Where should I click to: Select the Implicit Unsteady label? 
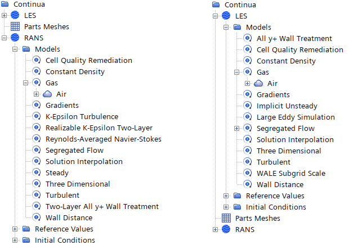(287, 106)
